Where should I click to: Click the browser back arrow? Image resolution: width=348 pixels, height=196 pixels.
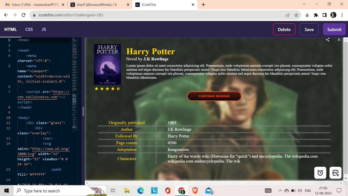coord(6,15)
